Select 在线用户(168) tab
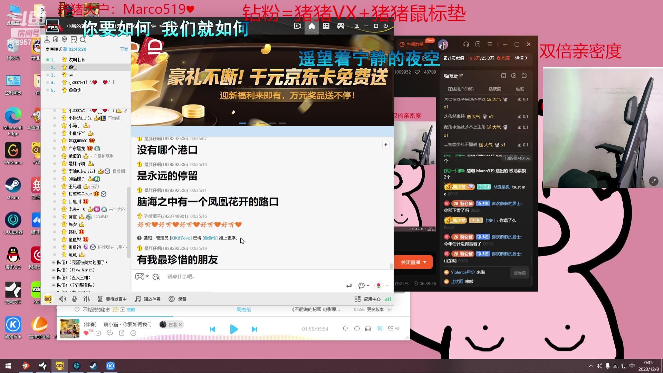Viewport: 663px width, 373px height. [460, 89]
